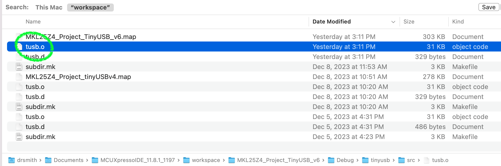Click the tinyusb folder icon in the path bar

click(x=365, y=160)
